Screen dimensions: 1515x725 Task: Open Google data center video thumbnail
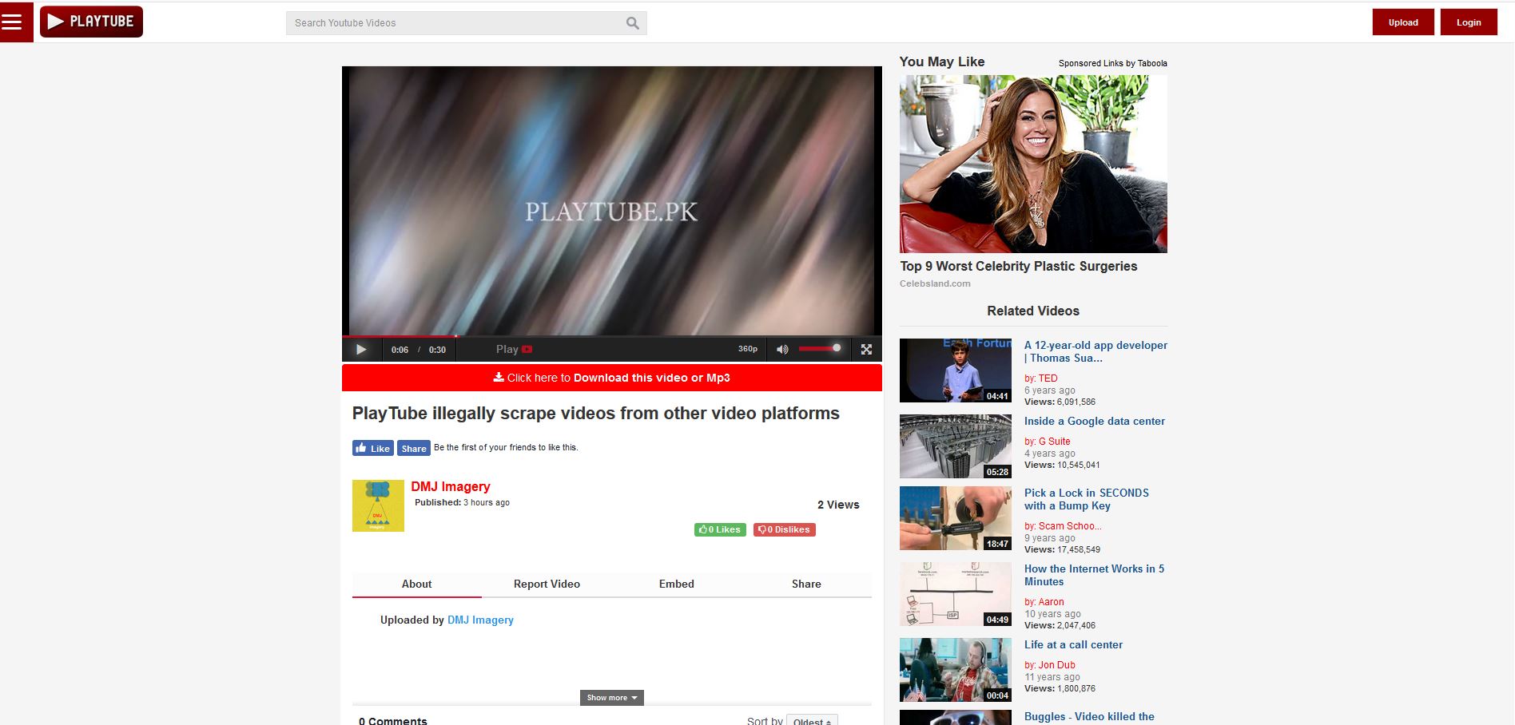[956, 446]
